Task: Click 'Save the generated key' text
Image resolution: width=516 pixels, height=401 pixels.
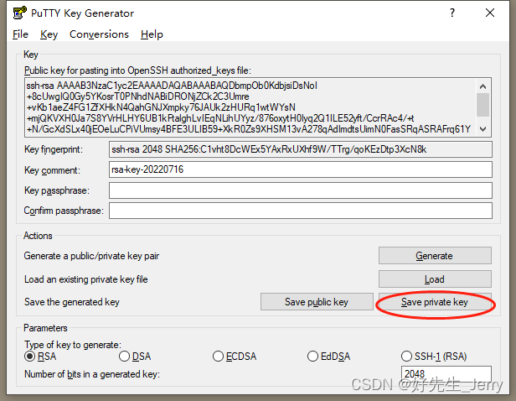Action: [x=72, y=302]
